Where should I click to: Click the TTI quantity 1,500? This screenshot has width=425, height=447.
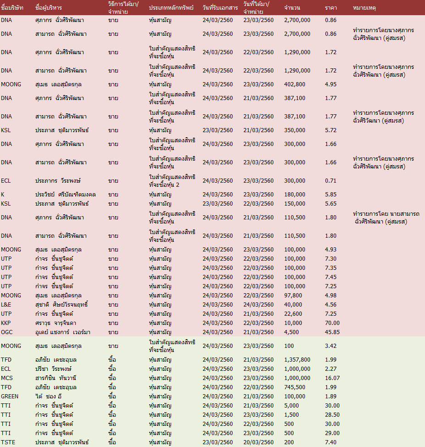pyautogui.click(x=292, y=415)
